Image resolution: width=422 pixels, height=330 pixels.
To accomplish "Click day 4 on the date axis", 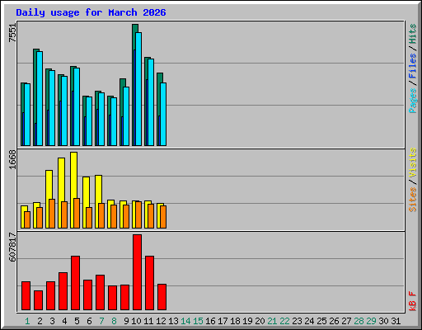I will [64, 321].
